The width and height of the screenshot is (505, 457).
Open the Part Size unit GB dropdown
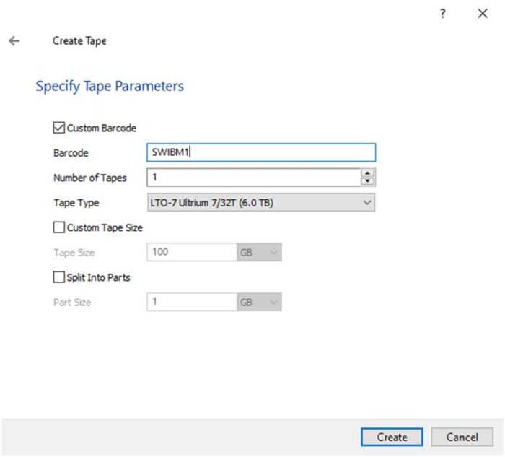259,303
